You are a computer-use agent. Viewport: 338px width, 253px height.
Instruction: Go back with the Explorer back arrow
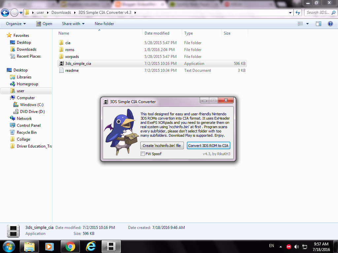[5, 13]
